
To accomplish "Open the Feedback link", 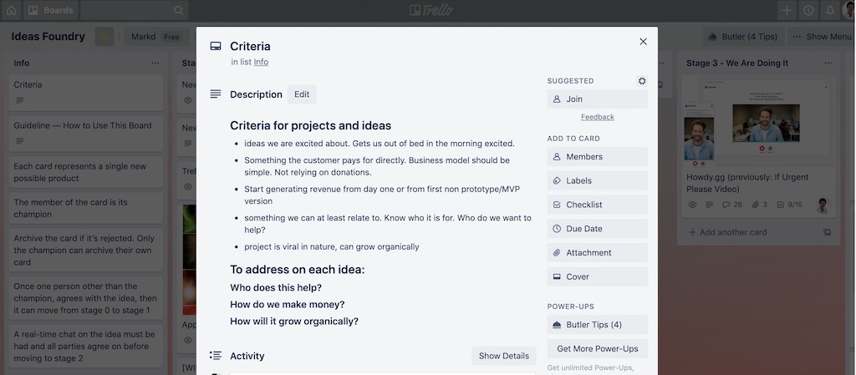I will [597, 117].
